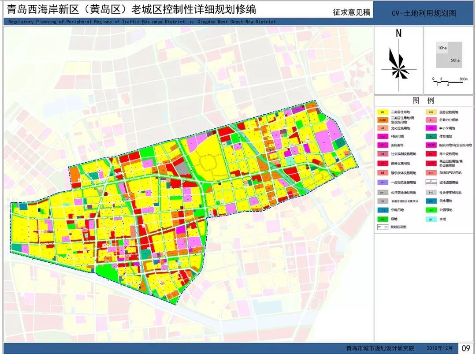Click the 50ha grey area reference square
The image size is (476, 354).
pos(449,55)
